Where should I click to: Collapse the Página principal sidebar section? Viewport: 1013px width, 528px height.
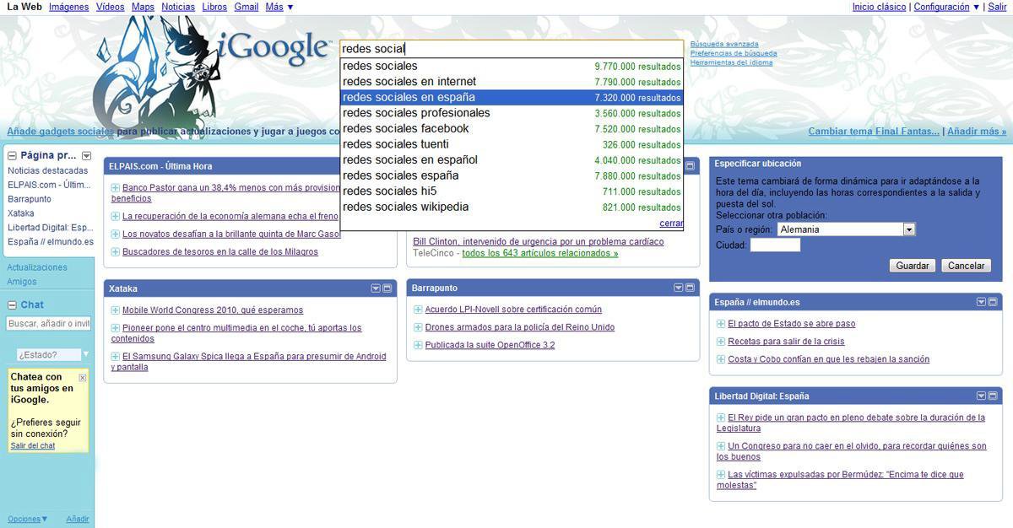(12, 156)
